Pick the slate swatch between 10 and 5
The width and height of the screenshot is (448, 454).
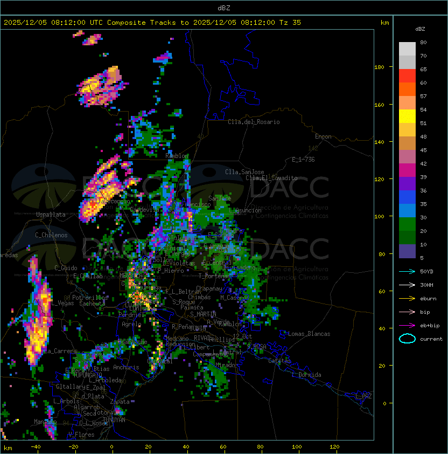click(x=407, y=251)
